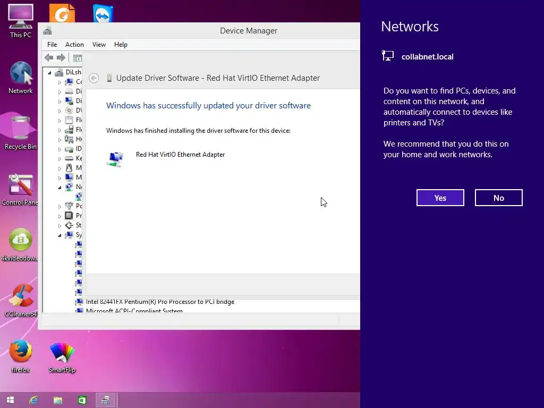The width and height of the screenshot is (544, 408).
Task: Select the DVD drive disc icon
Action: click(70, 110)
